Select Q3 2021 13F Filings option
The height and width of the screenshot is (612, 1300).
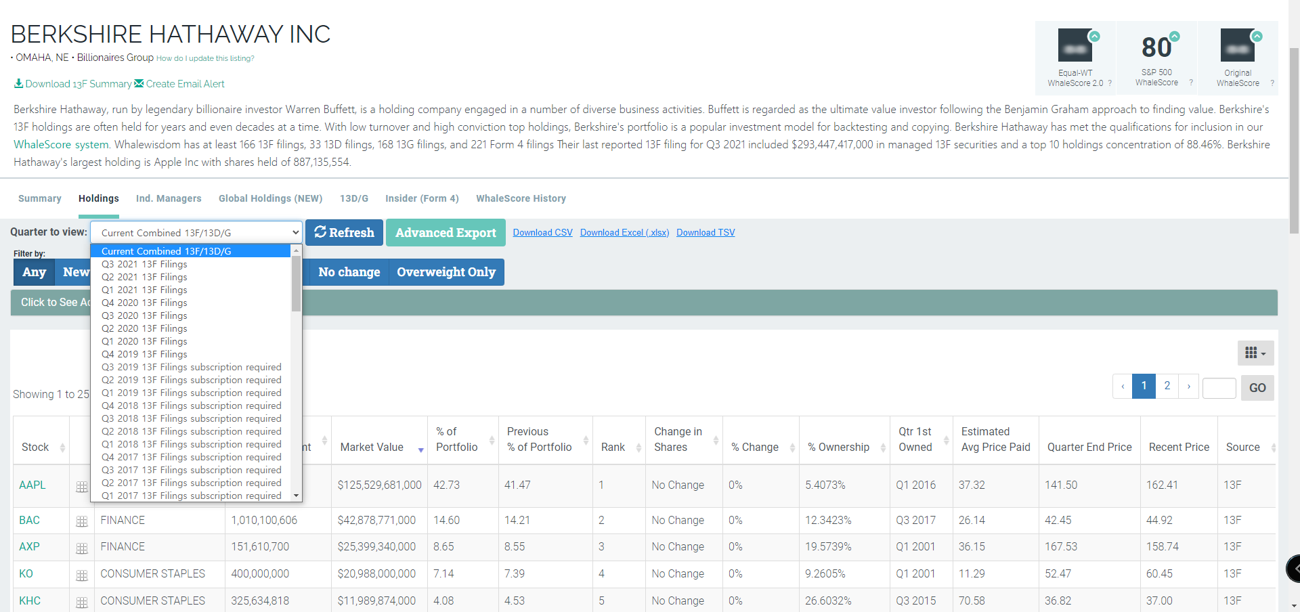[191, 264]
